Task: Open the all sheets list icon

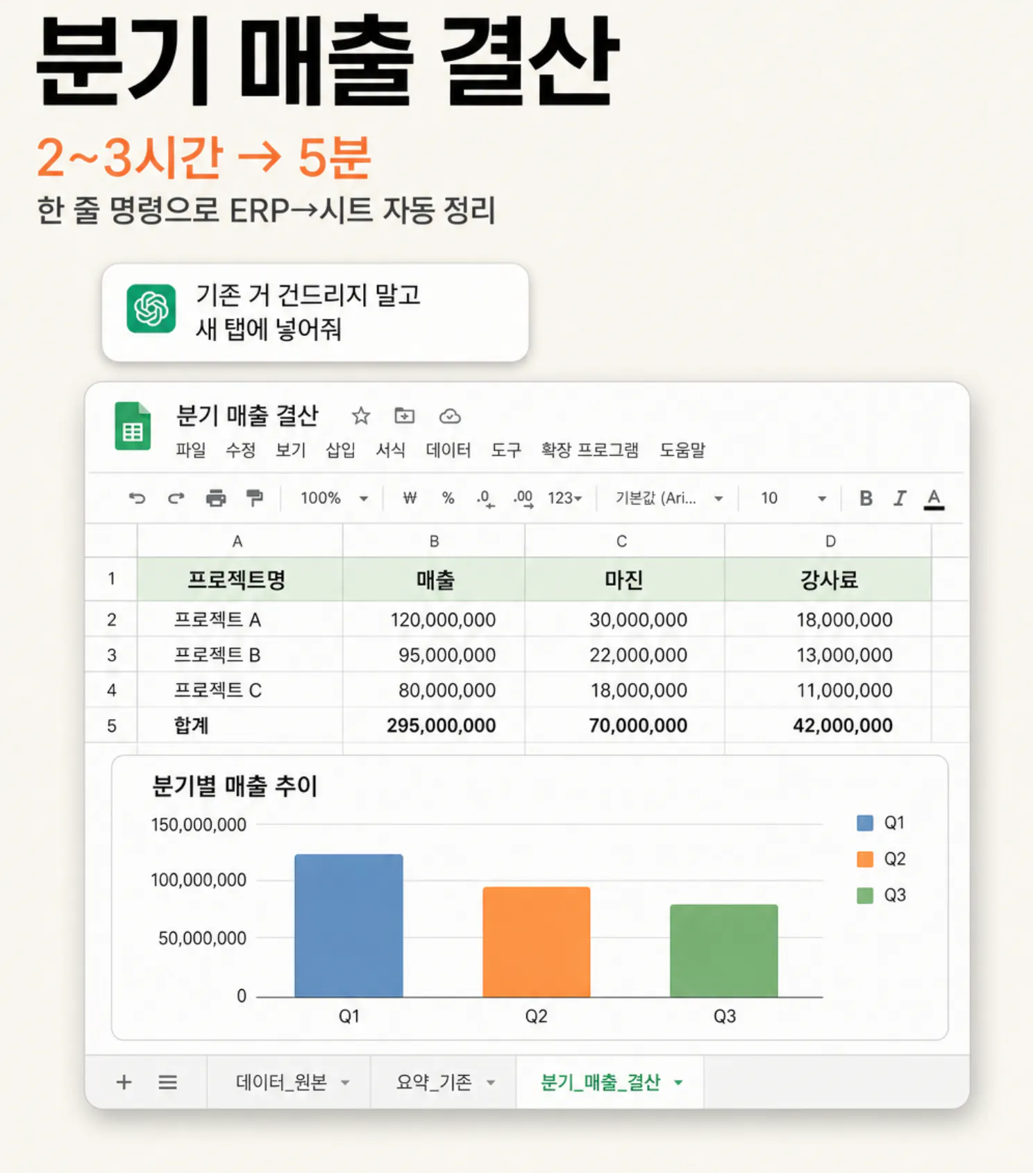Action: 167,1082
